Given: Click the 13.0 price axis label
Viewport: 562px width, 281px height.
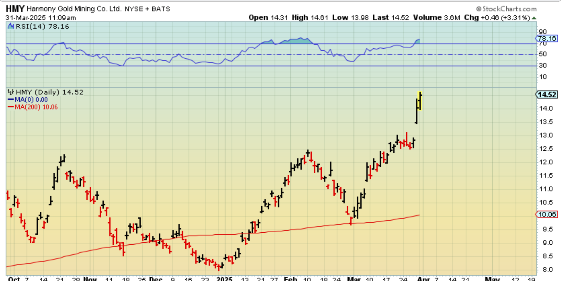Looking at the screenshot, I should (x=546, y=135).
